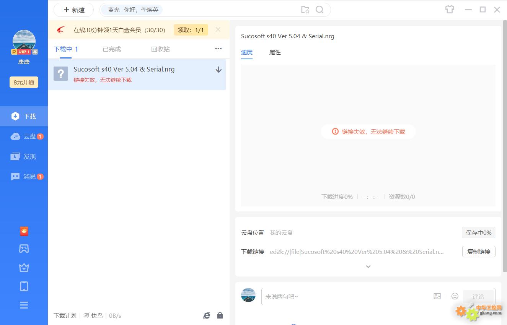
Task: Click the mobile phone icon in sidebar
Action: pos(24,286)
